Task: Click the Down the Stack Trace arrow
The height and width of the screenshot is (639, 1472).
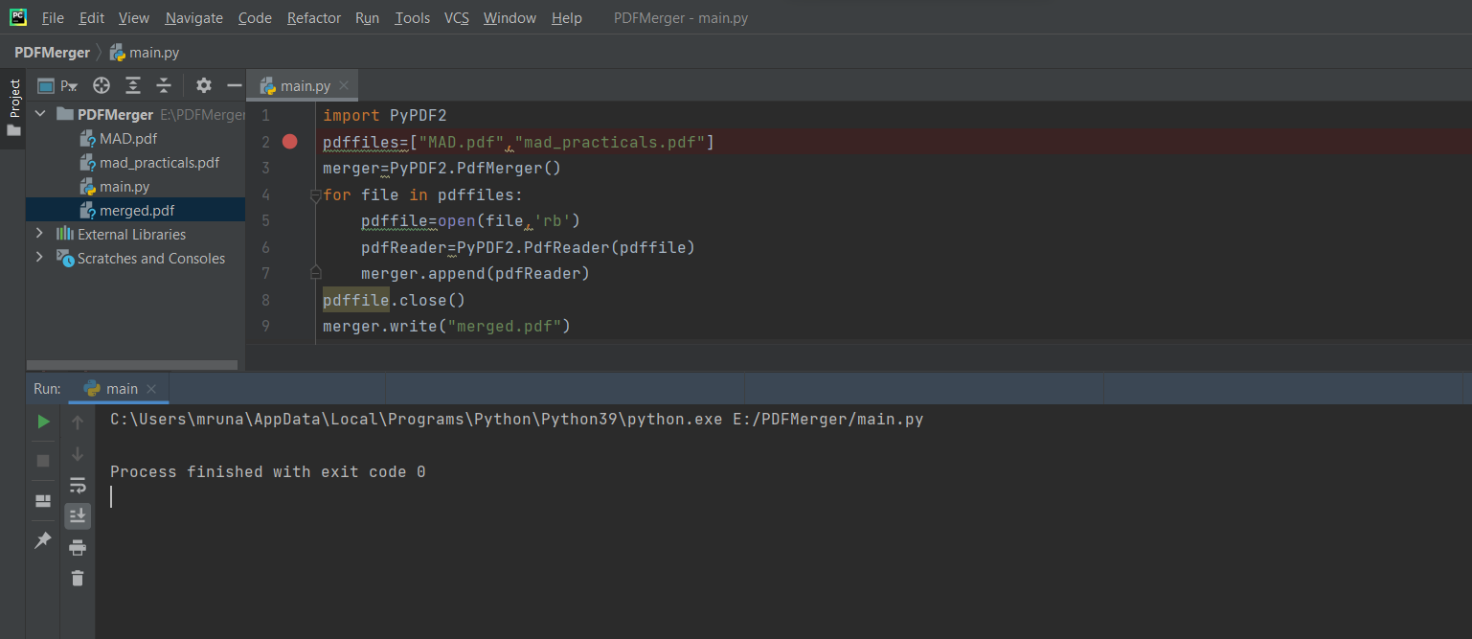Action: tap(78, 454)
